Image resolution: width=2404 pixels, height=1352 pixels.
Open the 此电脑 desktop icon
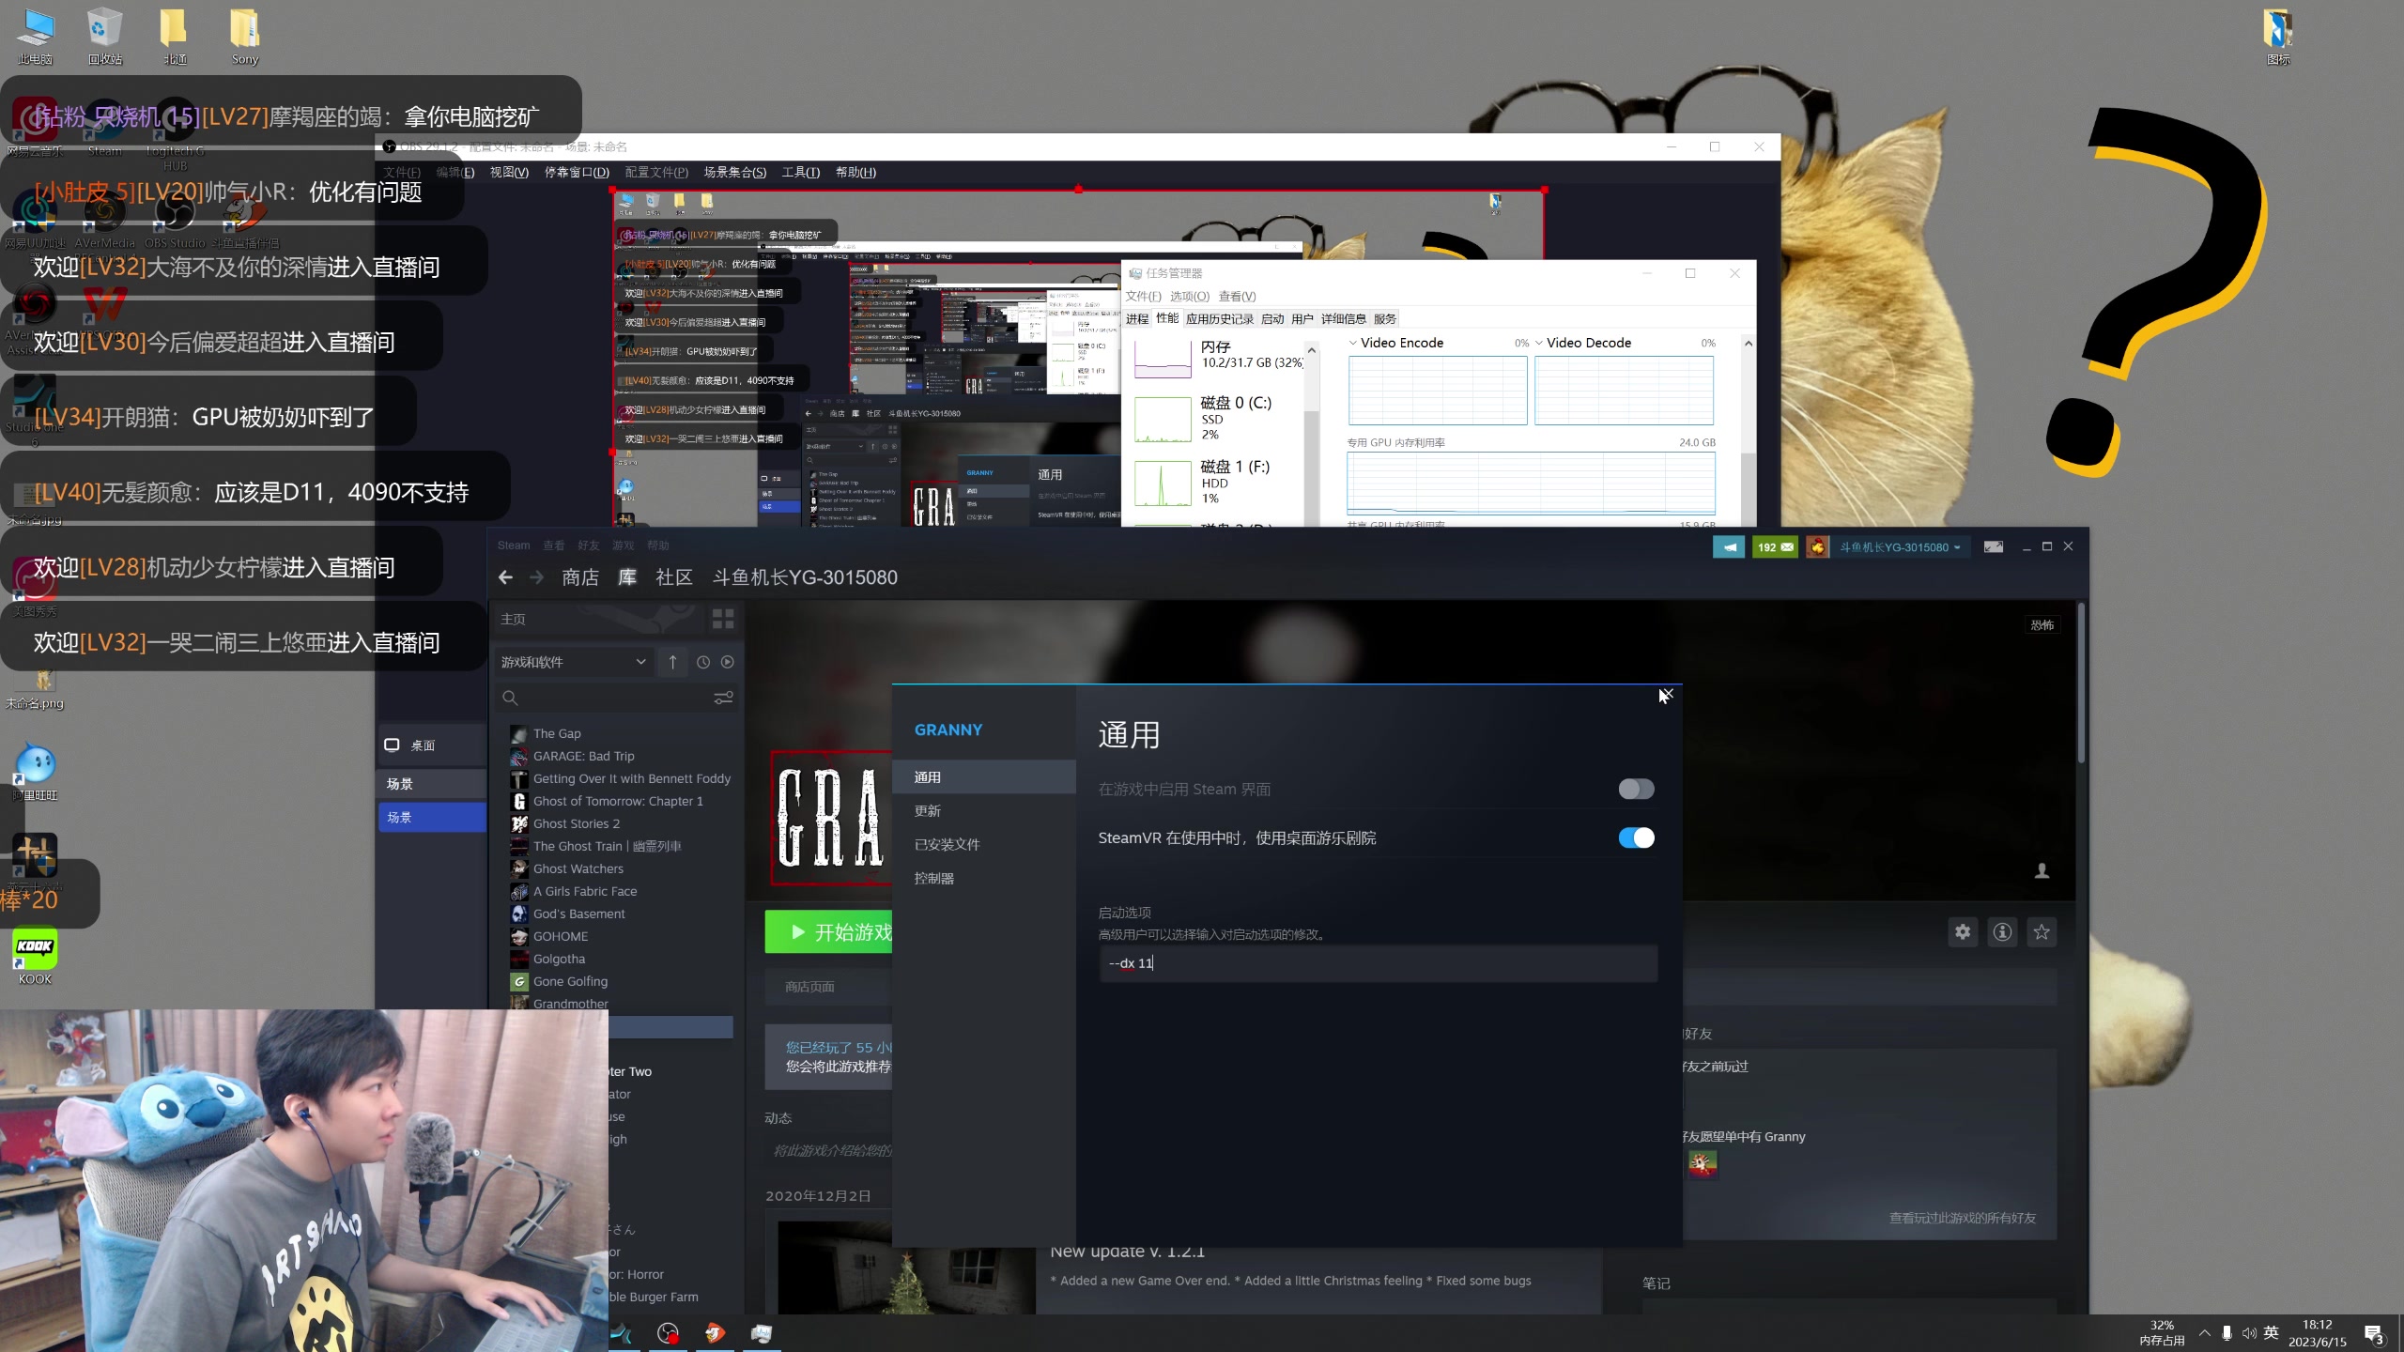pyautogui.click(x=35, y=37)
